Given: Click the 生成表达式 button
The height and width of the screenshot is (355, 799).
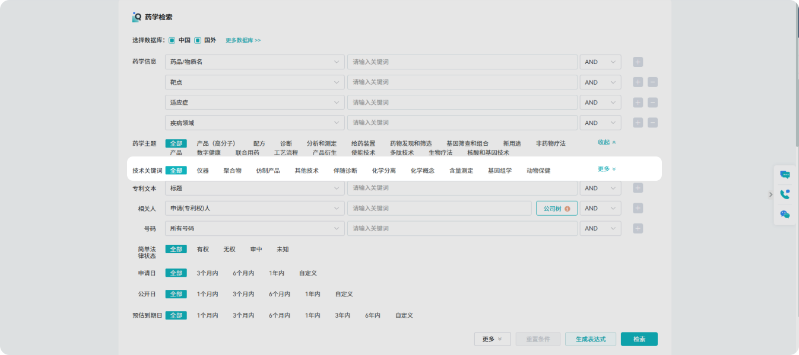Looking at the screenshot, I should (x=590, y=339).
